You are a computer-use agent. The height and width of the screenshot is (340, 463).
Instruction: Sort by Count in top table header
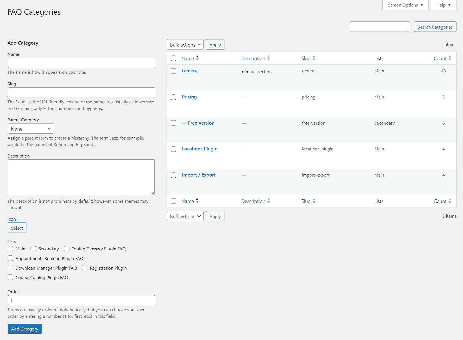click(x=440, y=58)
